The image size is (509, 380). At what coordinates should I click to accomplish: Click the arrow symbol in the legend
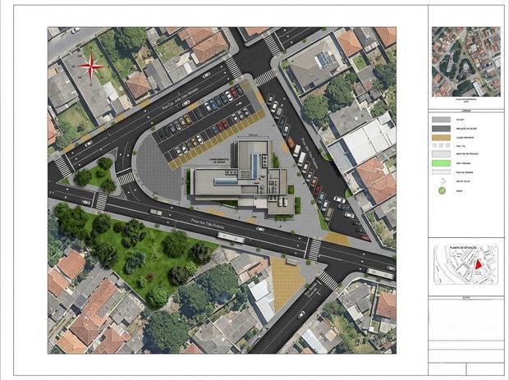coord(443,181)
